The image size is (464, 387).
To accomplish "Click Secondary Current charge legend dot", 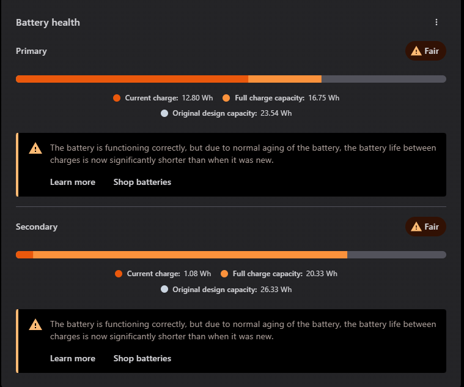I will [x=119, y=274].
